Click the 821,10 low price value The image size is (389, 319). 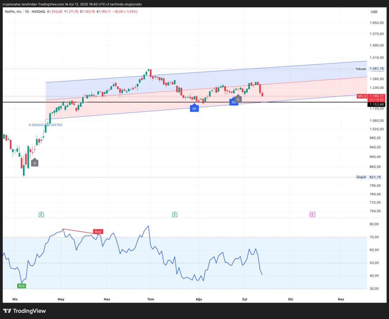point(375,177)
